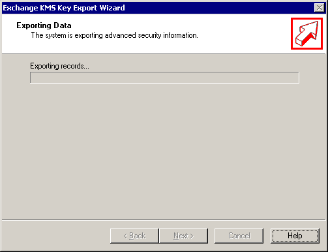328x252 pixels.
Task: Click the empty gray wizard page body
Action: (164, 150)
